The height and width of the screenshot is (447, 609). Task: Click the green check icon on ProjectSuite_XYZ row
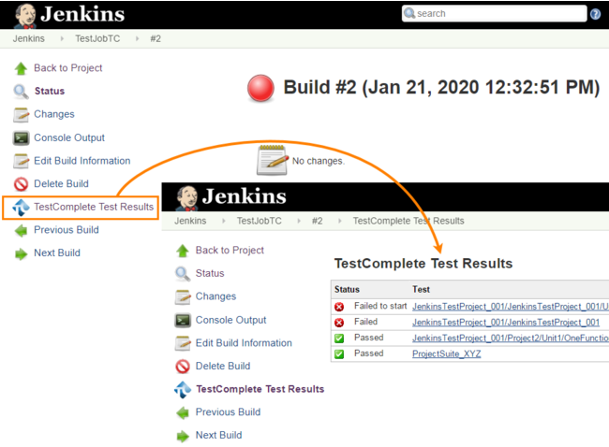[339, 354]
